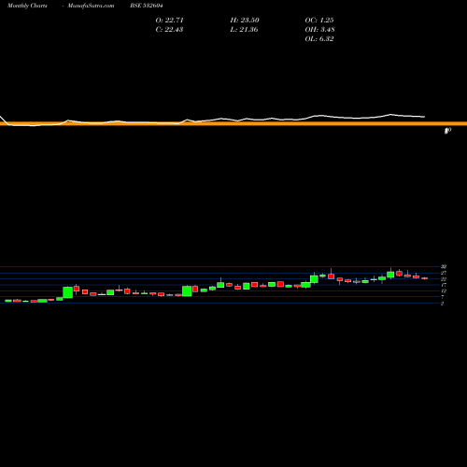Click the 'MunafaSutra.com' site label
The height and width of the screenshot is (467, 467).
(91, 6)
